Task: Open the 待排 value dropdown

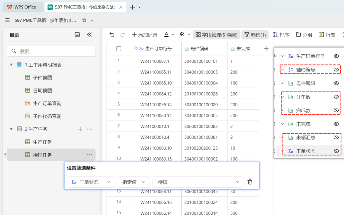Action: (x=198, y=182)
